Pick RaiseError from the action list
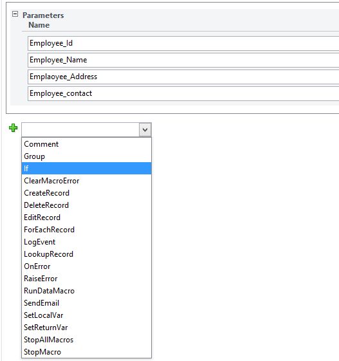Image resolution: width=339 pixels, height=361 pixels. (87, 279)
